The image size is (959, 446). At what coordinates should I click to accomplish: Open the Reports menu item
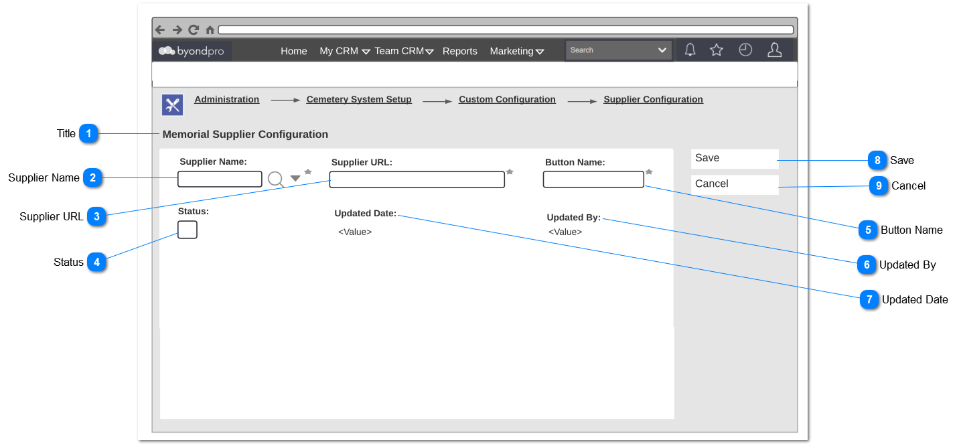460,51
